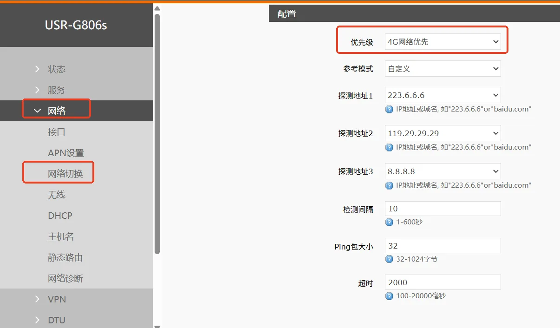Viewport: 560px width, 328px height.
Task: Click the sidebar scrollbar up arrow
Action: click(157, 8)
